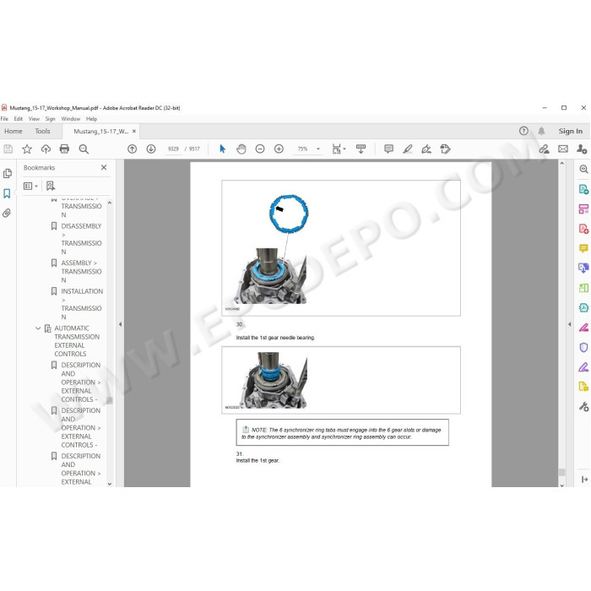591x591 pixels.
Task: Switch to the Home tab
Action: coord(14,131)
